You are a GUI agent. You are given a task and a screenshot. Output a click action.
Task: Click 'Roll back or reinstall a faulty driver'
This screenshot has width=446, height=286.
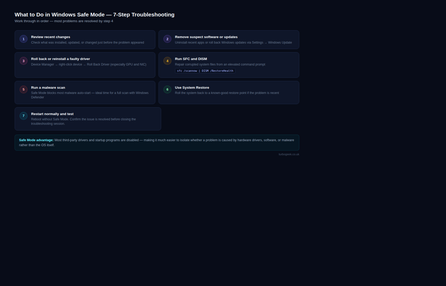[60, 59]
